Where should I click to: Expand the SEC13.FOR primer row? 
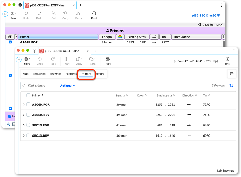pyautogui.click(x=24, y=125)
